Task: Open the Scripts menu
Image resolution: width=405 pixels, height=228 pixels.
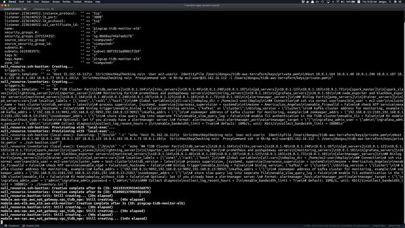Action: (x=56, y=1)
